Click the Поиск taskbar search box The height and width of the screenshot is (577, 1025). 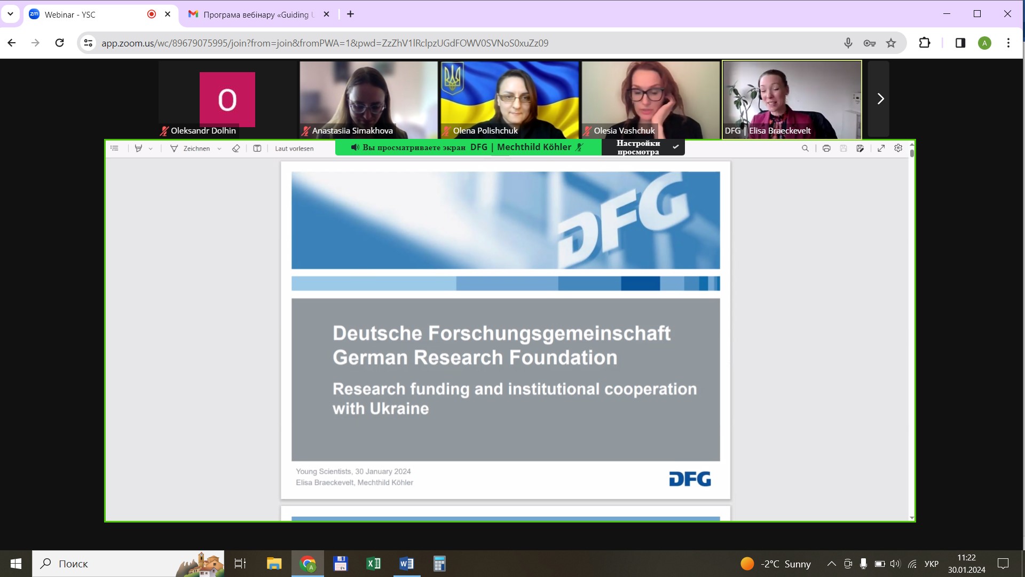(128, 564)
